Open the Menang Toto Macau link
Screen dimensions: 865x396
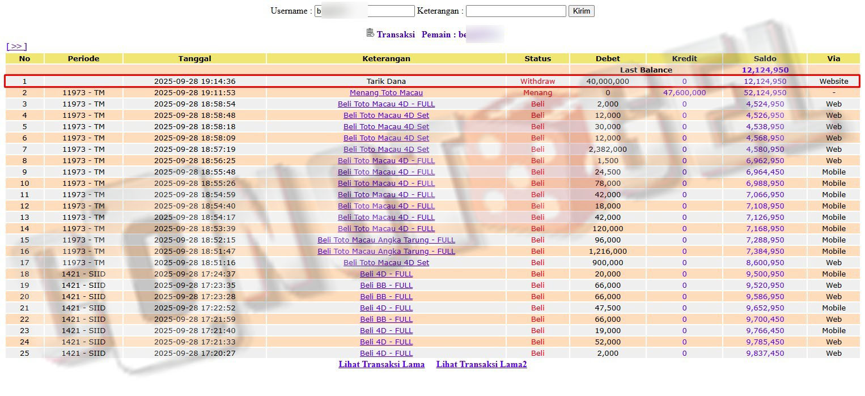tap(386, 93)
